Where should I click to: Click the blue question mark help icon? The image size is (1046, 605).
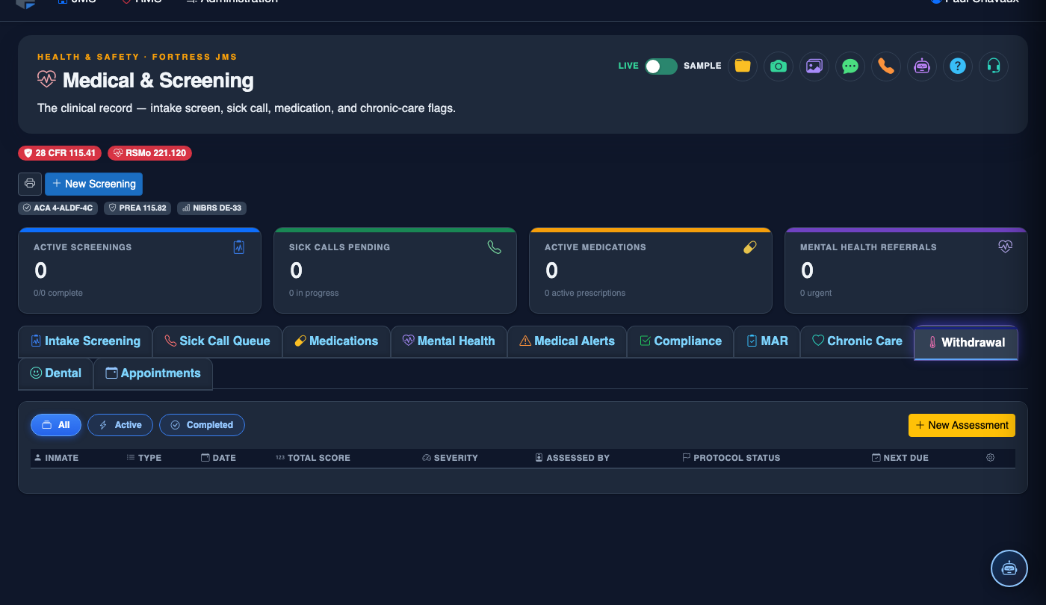(x=958, y=66)
